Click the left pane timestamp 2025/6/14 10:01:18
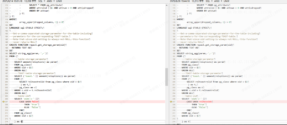The height and width of the screenshot is (125, 287). point(12,1)
